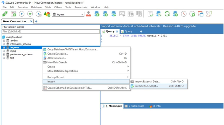224x125 pixels.
Task: Expand the test database node
Action: coord(4,58)
